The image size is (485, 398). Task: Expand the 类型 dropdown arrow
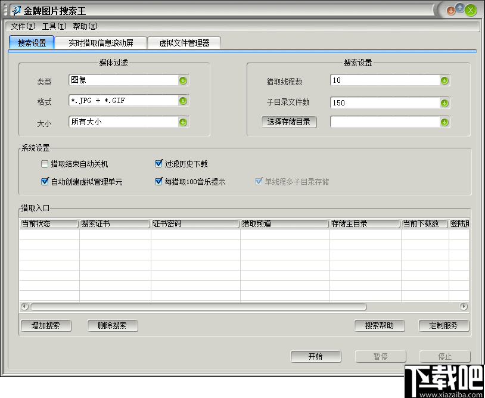click(x=183, y=80)
